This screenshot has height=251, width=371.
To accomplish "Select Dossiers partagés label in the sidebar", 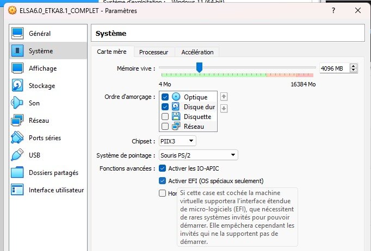I will 53,173.
